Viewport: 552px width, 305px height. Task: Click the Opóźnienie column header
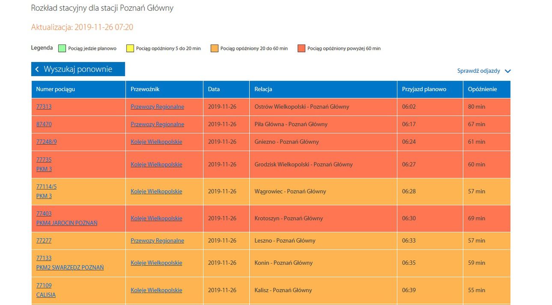pyautogui.click(x=487, y=89)
